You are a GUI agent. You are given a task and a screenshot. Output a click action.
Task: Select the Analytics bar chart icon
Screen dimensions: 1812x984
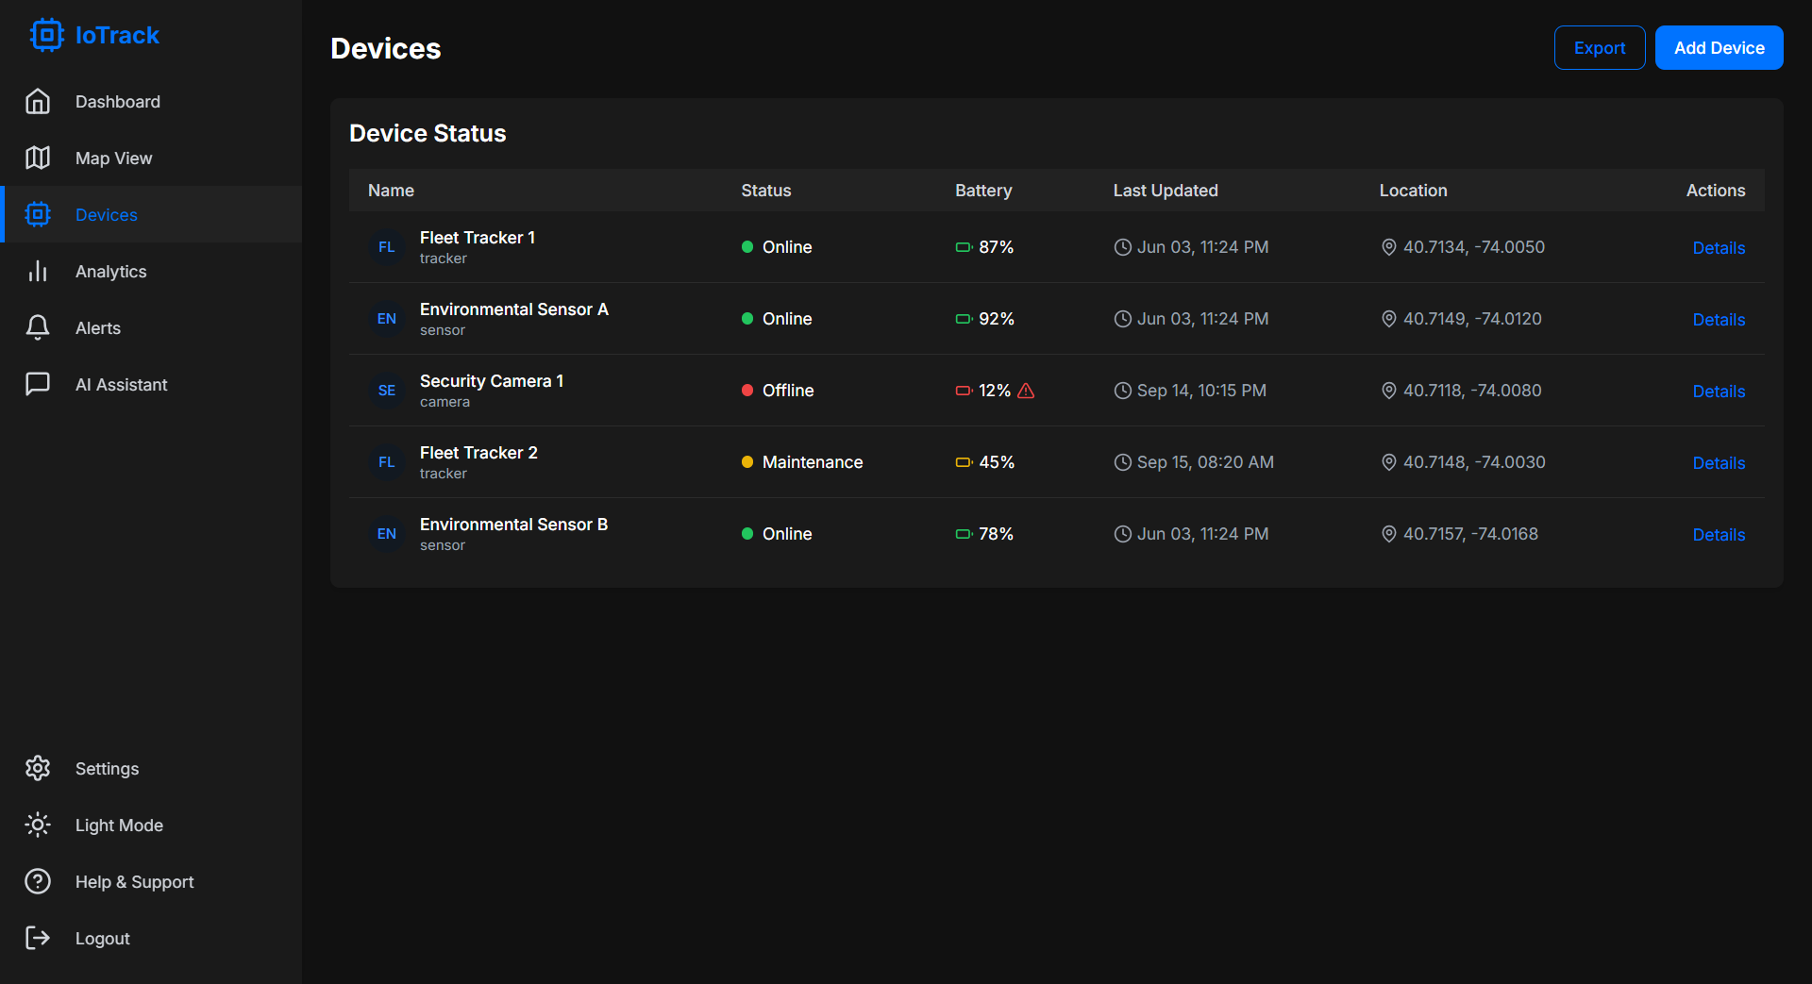(38, 271)
